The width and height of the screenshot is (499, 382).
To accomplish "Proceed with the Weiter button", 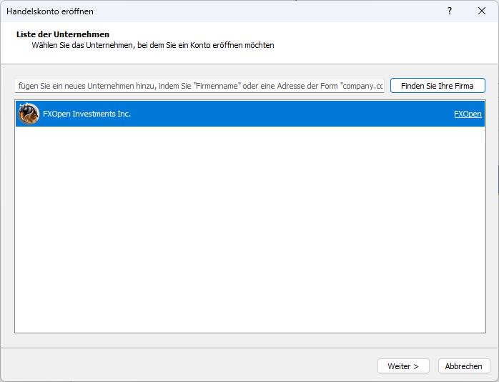I will [x=403, y=366].
